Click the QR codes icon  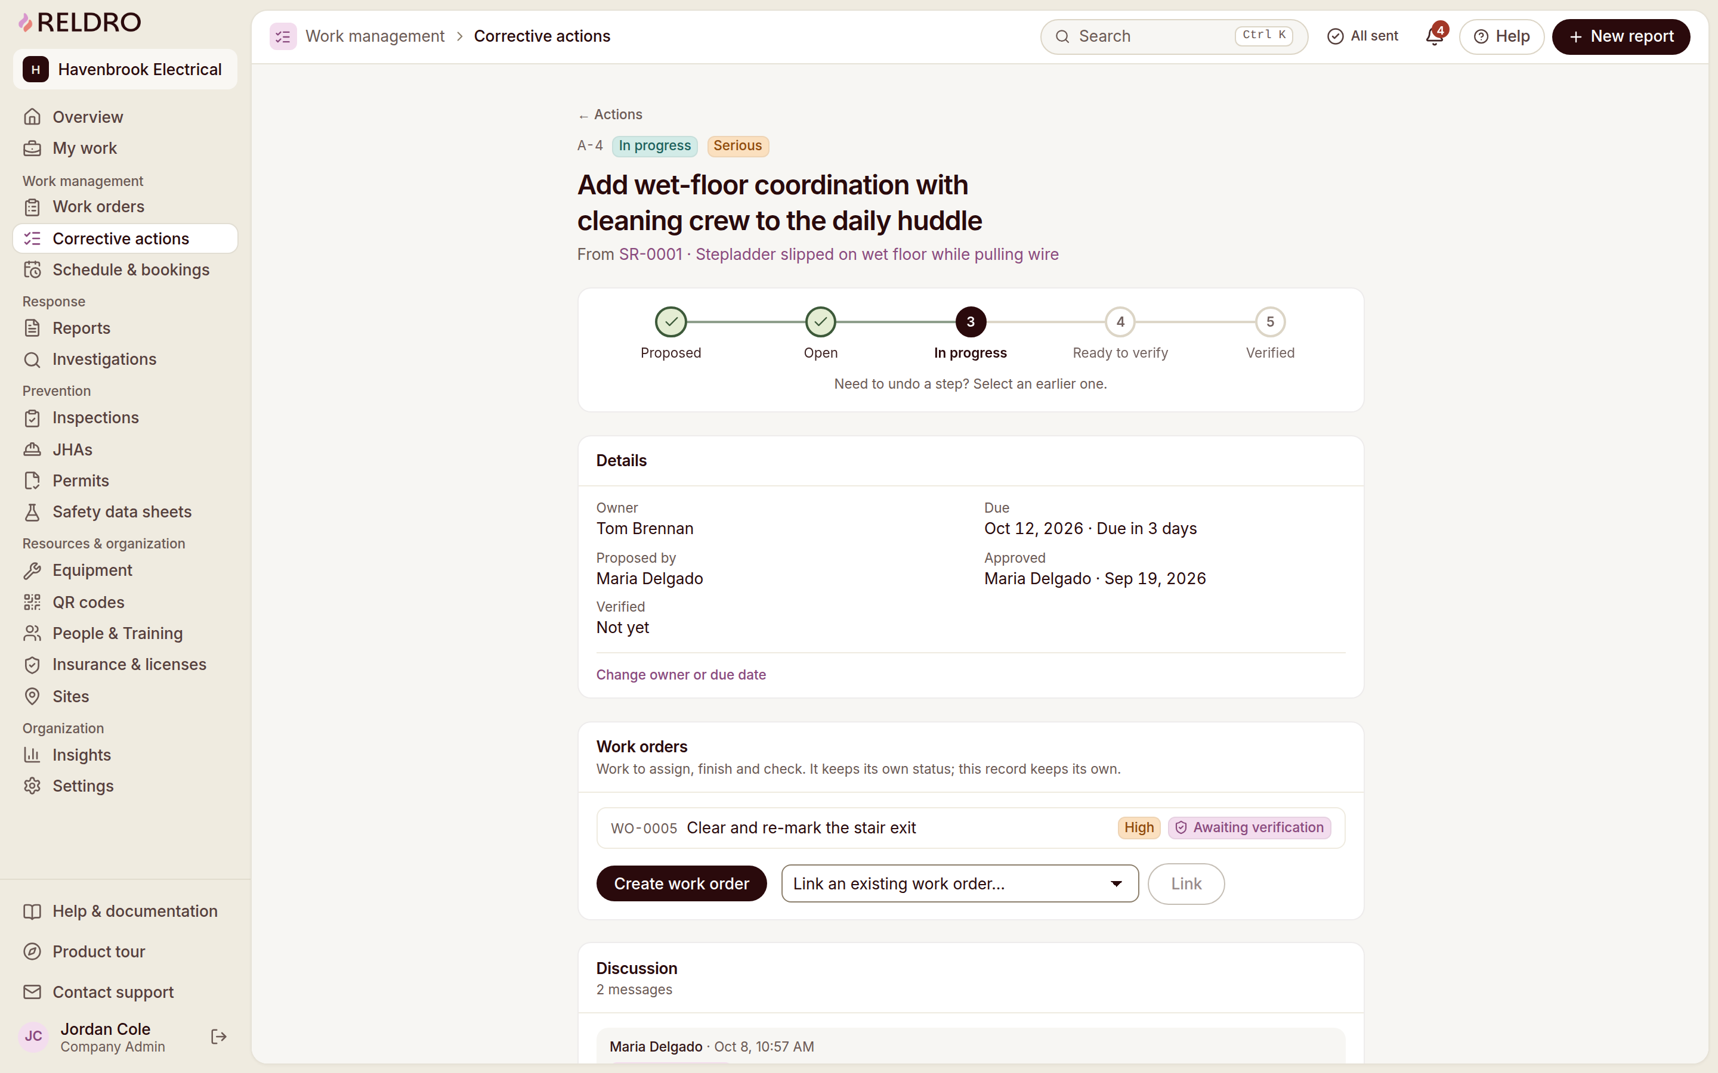click(32, 602)
